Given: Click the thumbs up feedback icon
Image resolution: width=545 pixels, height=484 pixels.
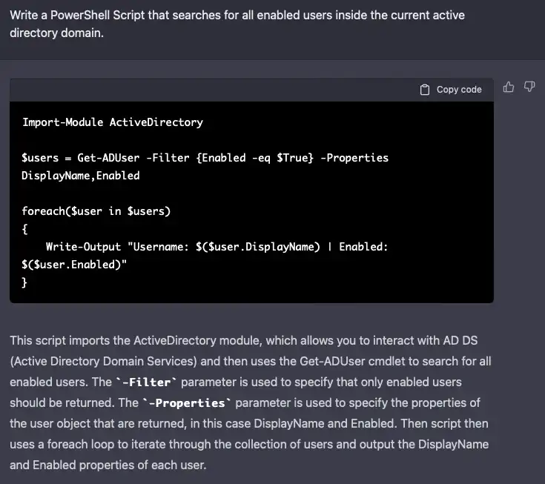Looking at the screenshot, I should [509, 87].
